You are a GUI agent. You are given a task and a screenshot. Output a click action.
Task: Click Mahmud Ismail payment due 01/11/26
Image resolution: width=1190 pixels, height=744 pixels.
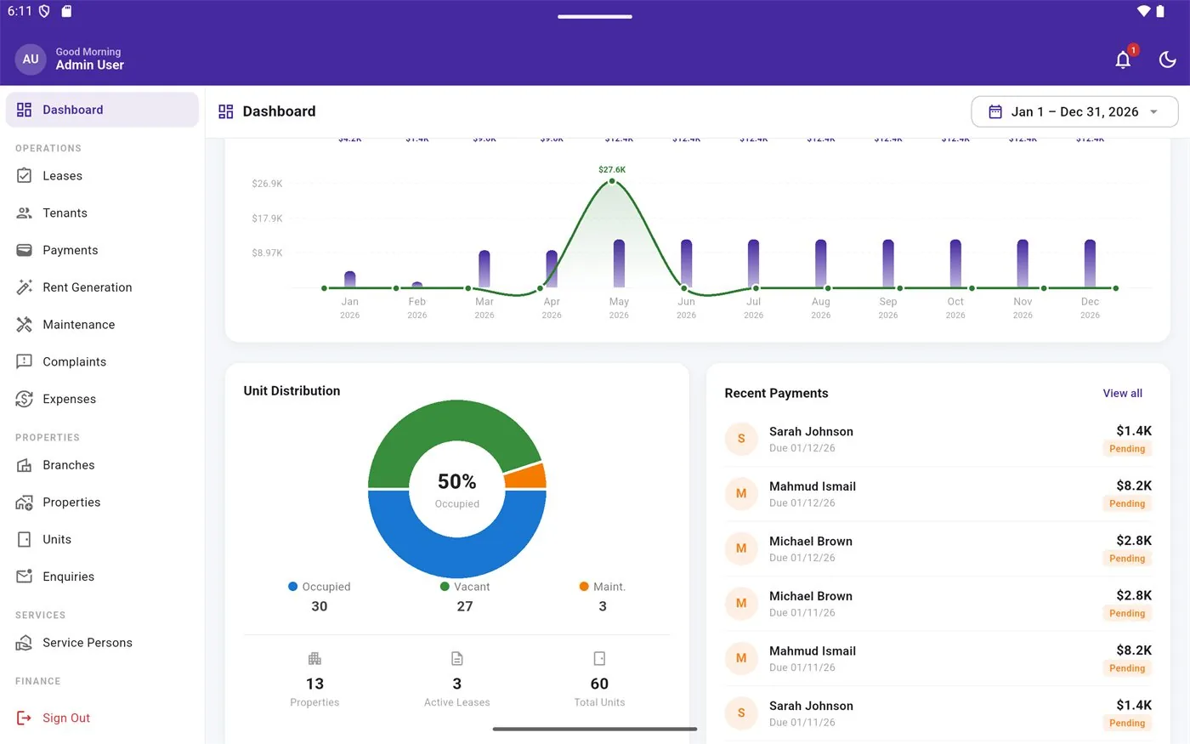coord(938,658)
